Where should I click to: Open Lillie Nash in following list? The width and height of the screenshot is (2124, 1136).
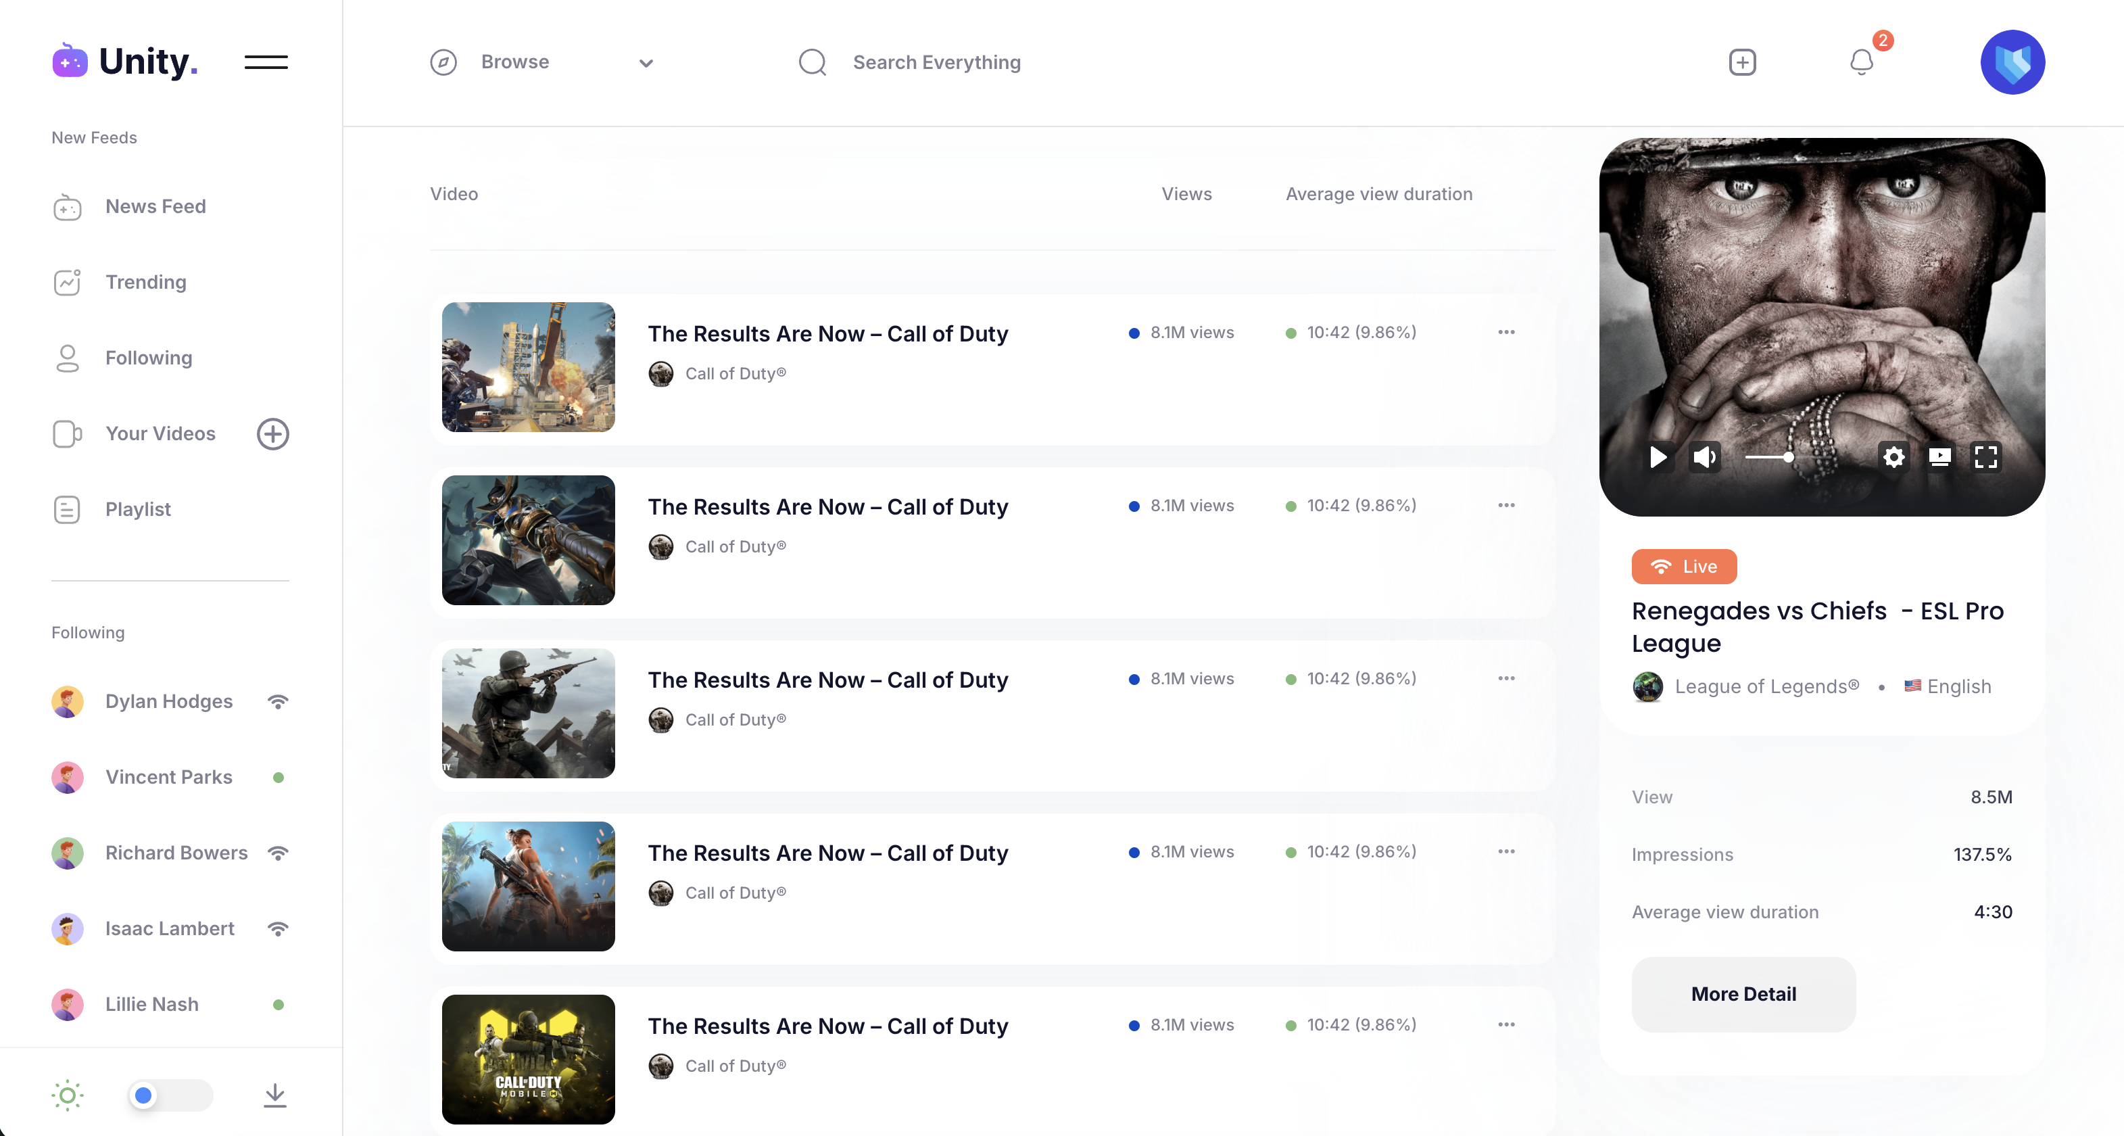pos(151,1005)
